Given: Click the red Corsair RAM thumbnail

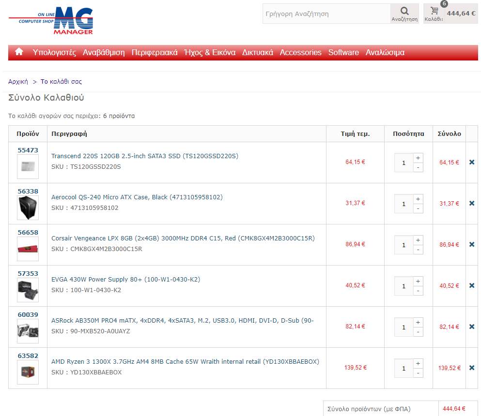Looking at the screenshot, I should click(x=28, y=249).
